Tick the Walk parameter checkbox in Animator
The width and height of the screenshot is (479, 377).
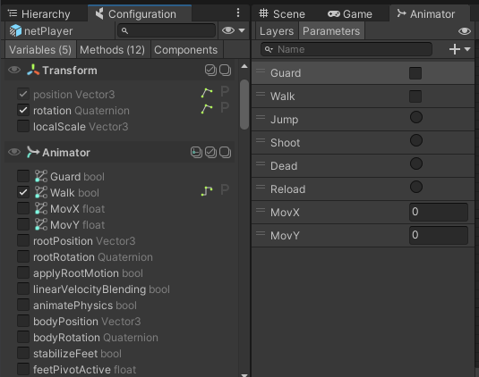[415, 96]
